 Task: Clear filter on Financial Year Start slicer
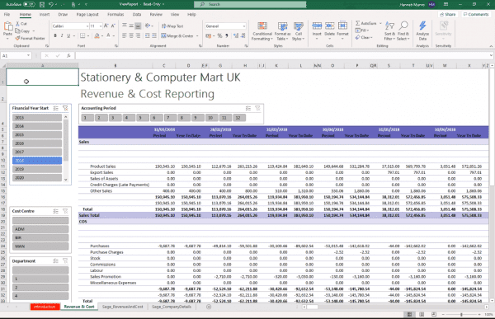(65, 108)
